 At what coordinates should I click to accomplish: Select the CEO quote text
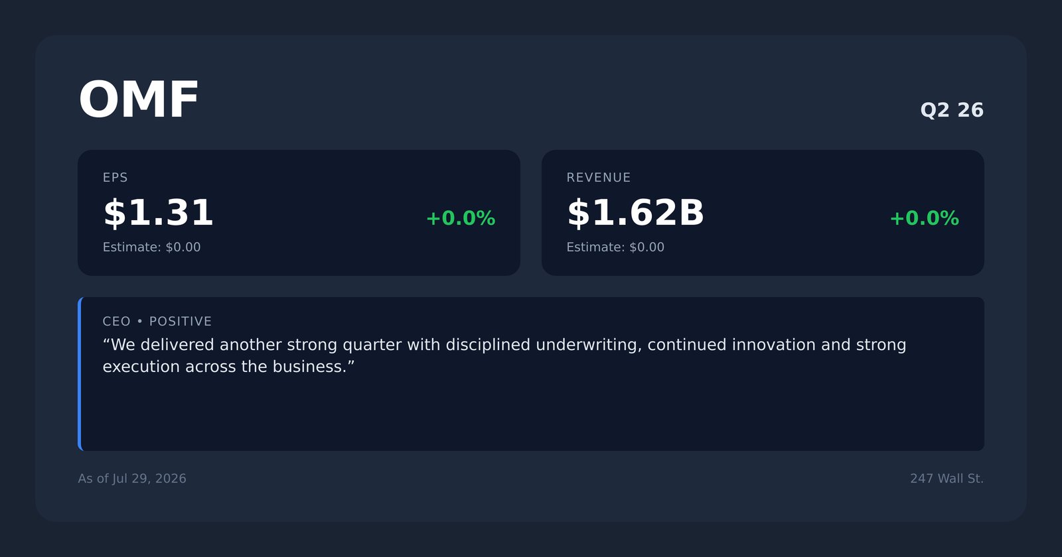click(x=504, y=355)
